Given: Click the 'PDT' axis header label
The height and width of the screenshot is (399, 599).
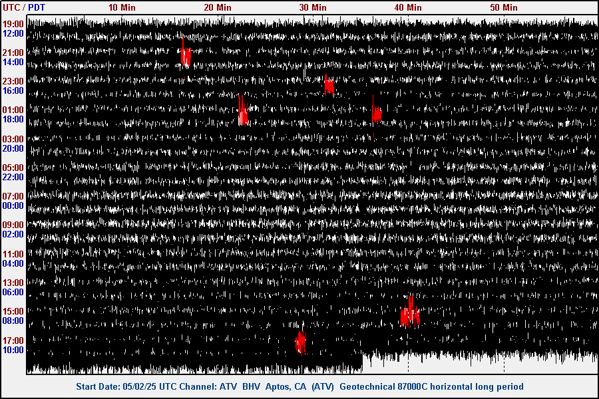Looking at the screenshot, I should point(37,7).
